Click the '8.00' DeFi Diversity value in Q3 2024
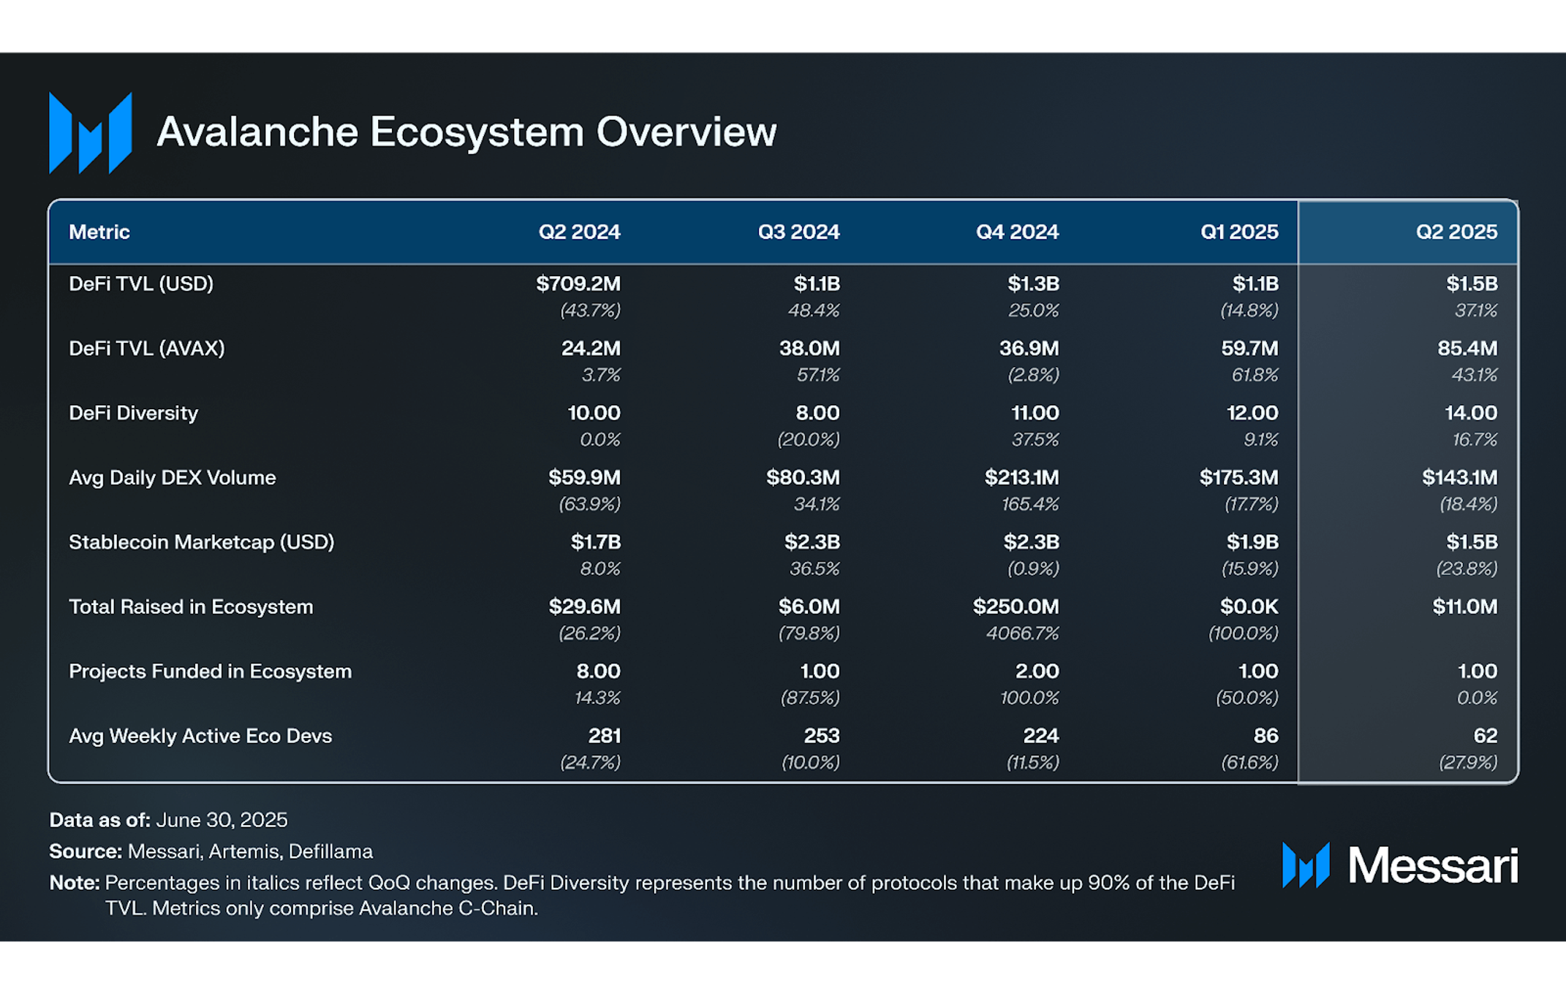The height and width of the screenshot is (993, 1566). point(817,413)
